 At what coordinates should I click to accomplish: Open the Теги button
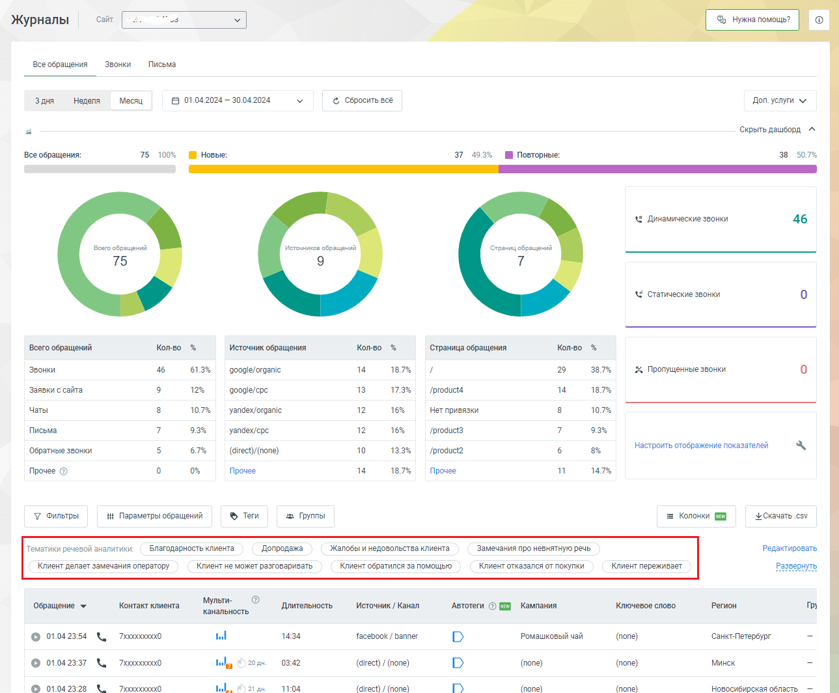coord(244,516)
